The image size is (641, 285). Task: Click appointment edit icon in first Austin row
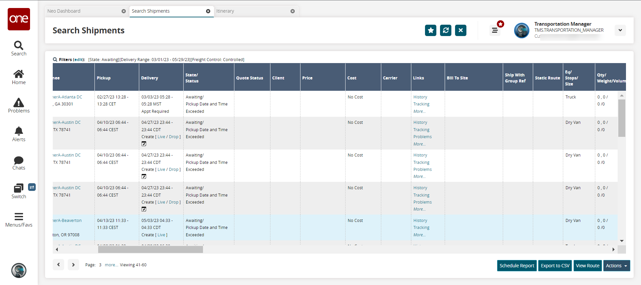144,144
